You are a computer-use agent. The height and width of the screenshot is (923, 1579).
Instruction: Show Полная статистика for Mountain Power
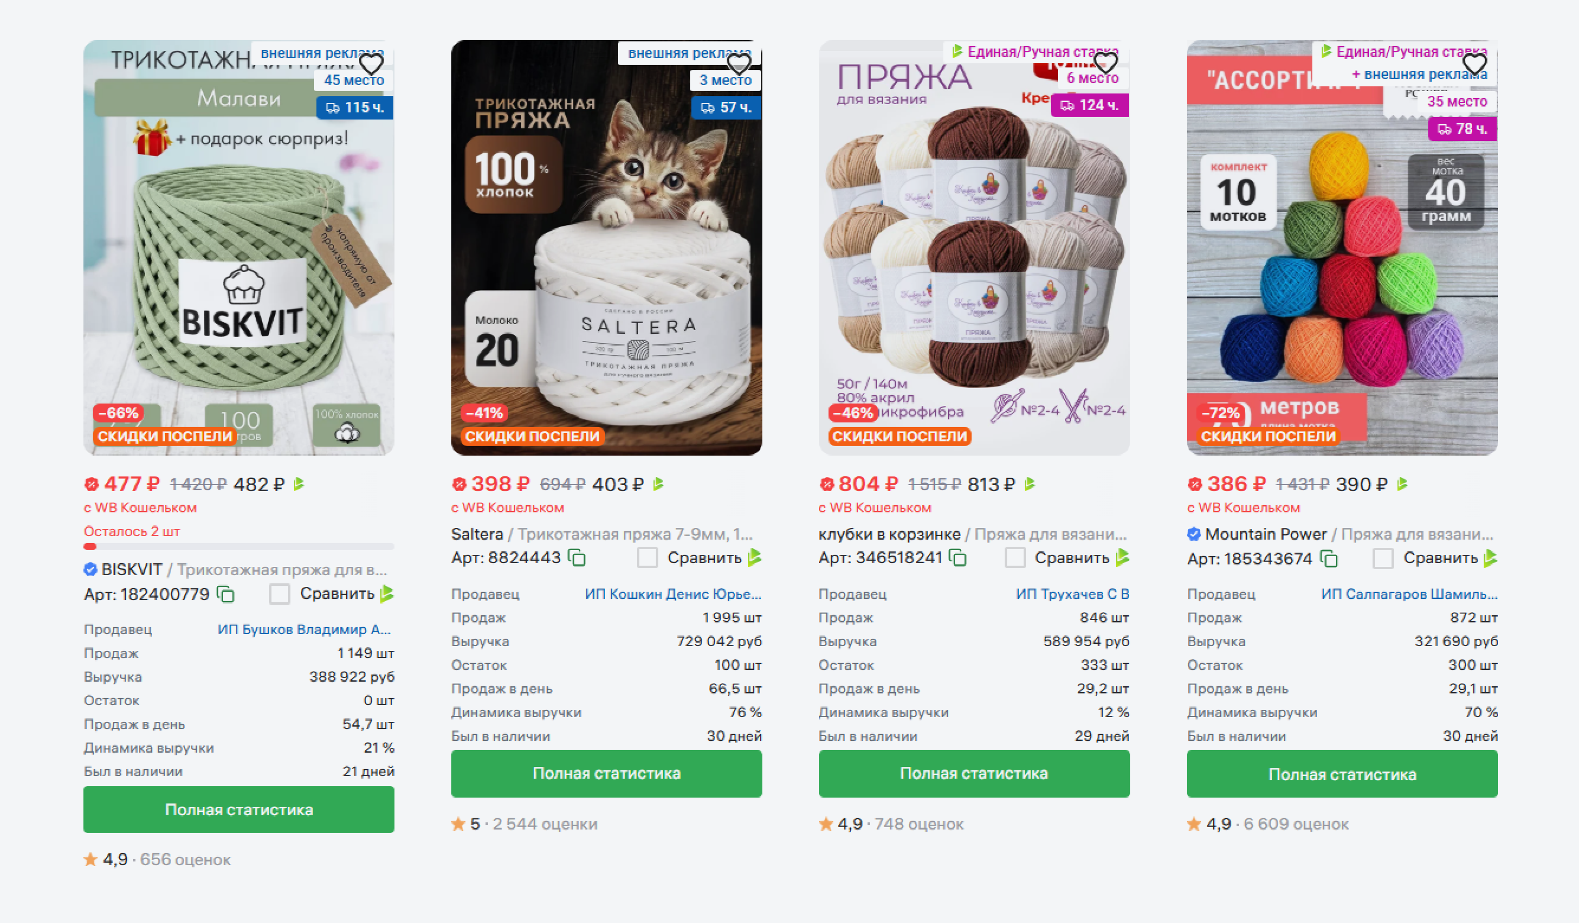pos(1342,774)
